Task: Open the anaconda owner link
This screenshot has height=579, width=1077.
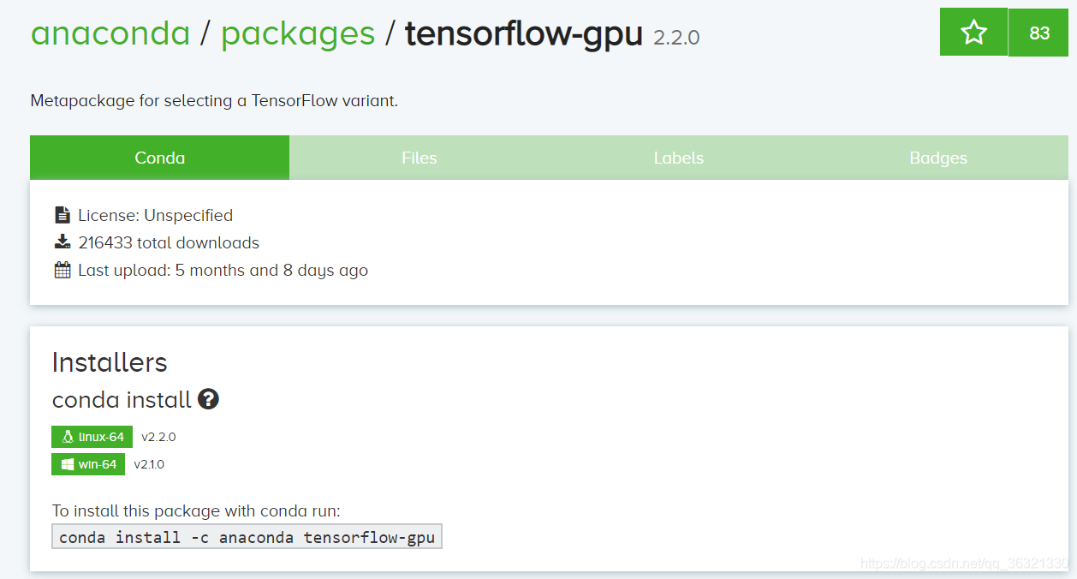Action: tap(110, 33)
